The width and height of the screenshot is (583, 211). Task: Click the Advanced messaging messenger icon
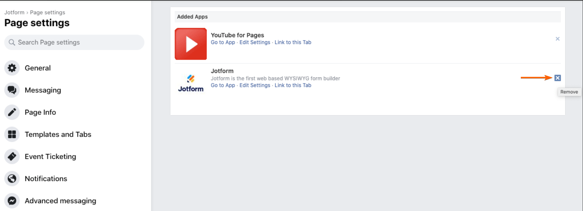tap(12, 201)
